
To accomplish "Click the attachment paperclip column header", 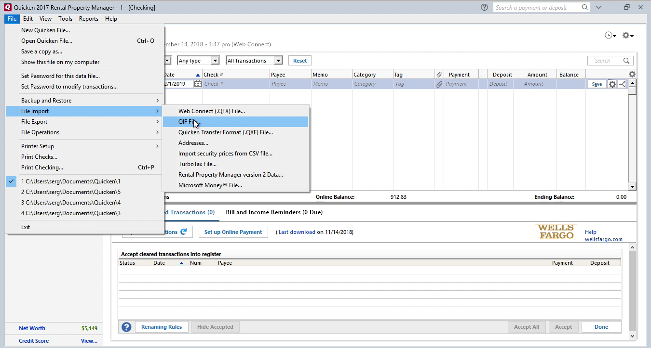I will point(439,75).
